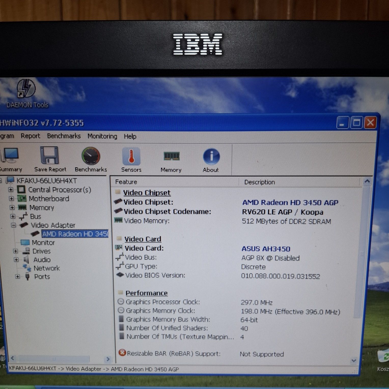Click the Monitor tree node icon

pyautogui.click(x=25, y=242)
